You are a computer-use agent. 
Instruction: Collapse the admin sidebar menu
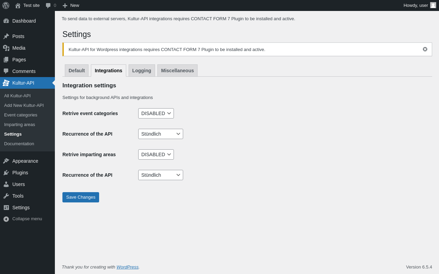point(23,219)
